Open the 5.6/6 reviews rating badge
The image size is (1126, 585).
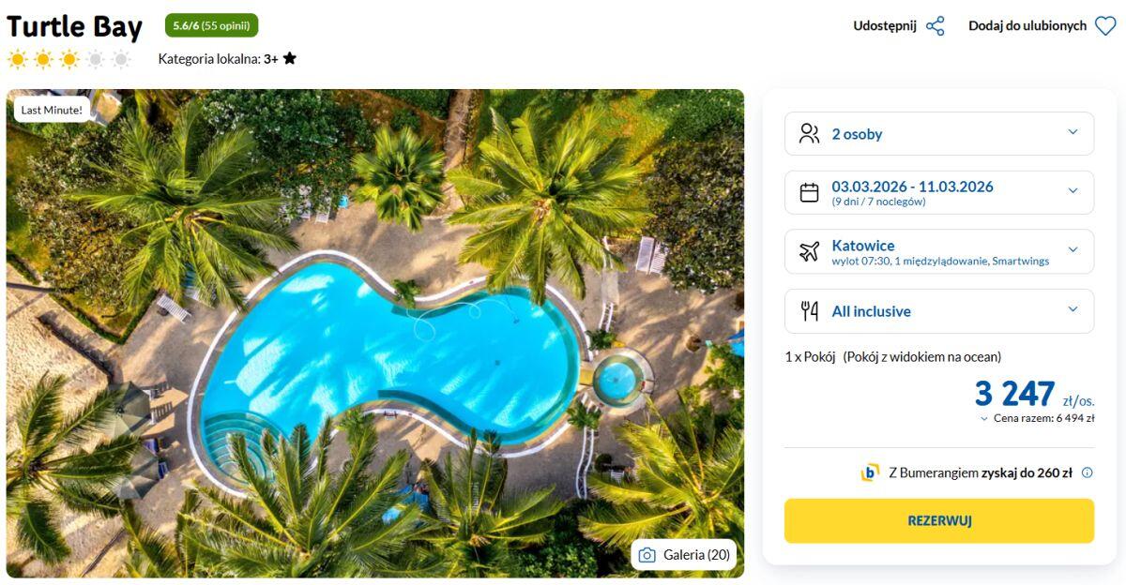(211, 25)
